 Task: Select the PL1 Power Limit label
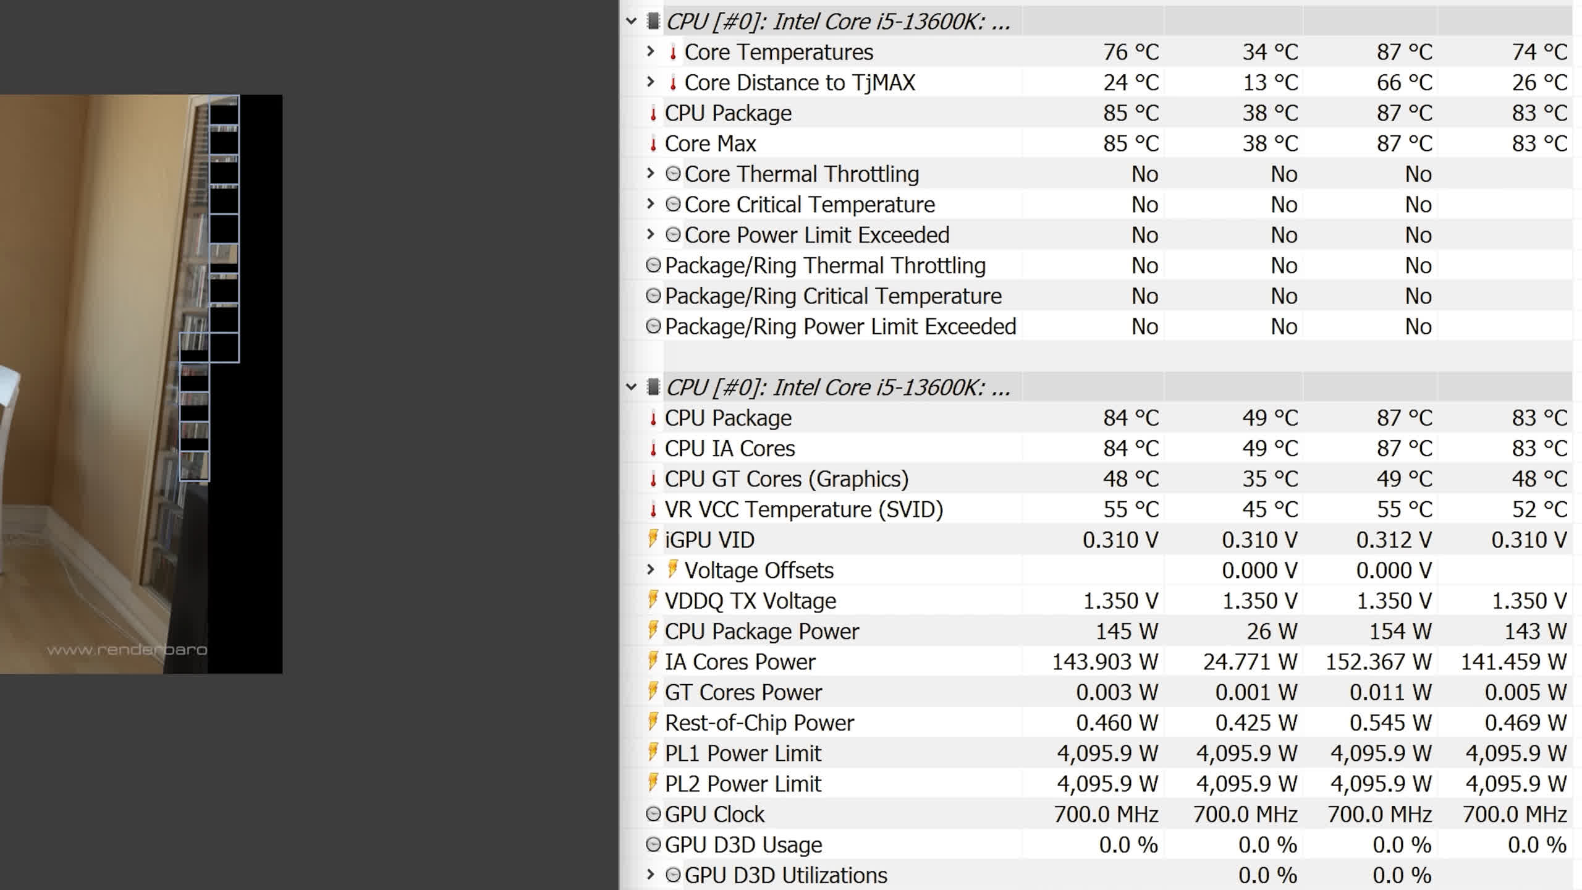pos(743,753)
